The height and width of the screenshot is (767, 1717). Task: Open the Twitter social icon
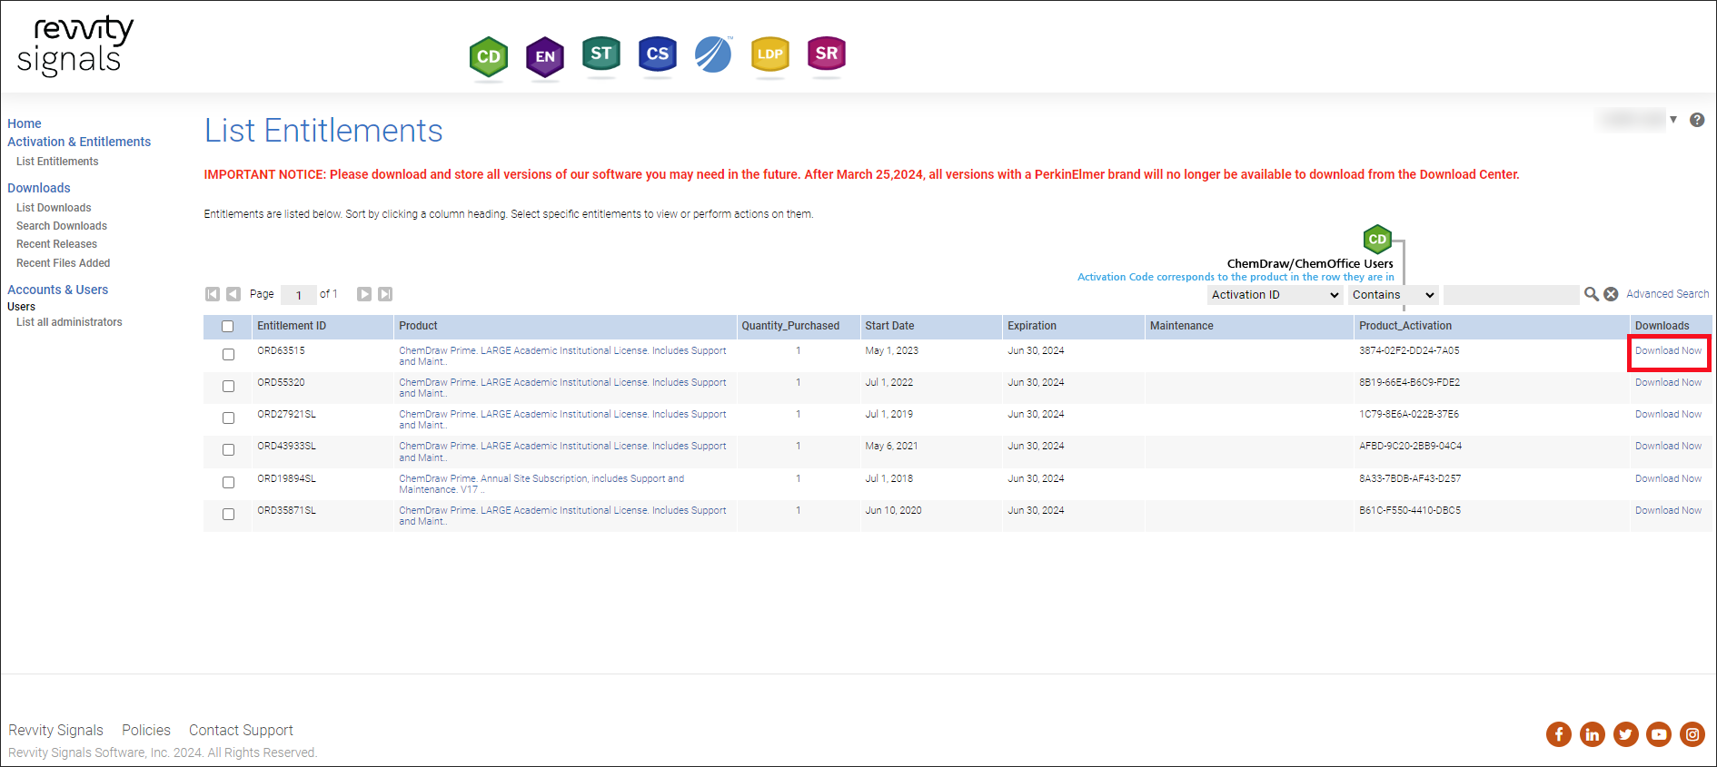pos(1626,734)
